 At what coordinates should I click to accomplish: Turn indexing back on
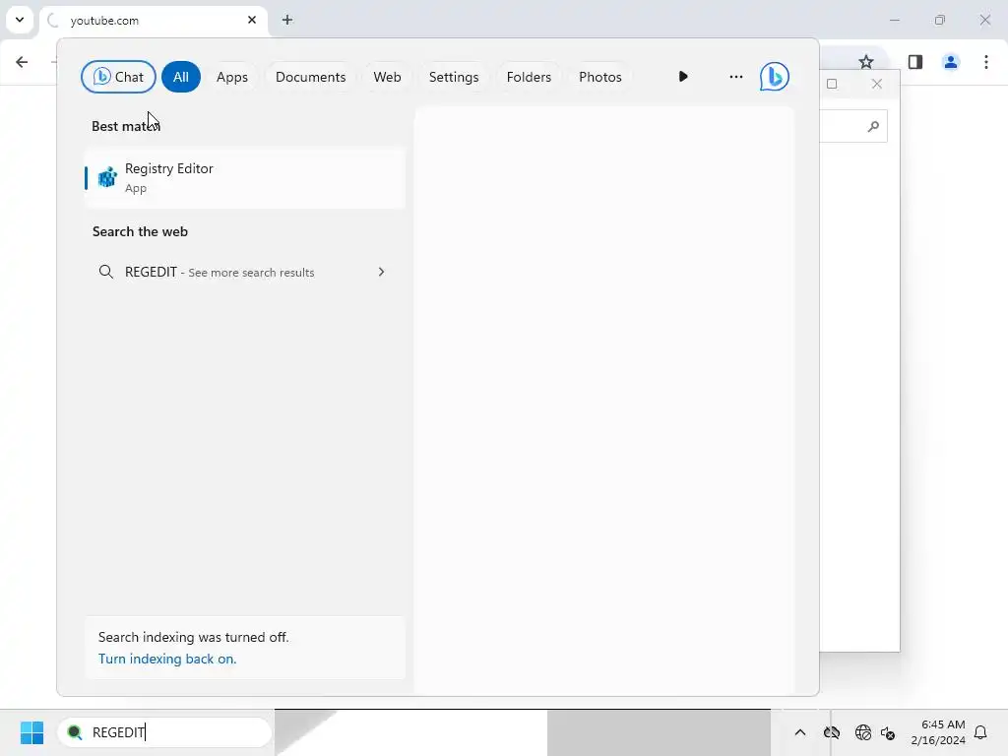click(x=167, y=659)
